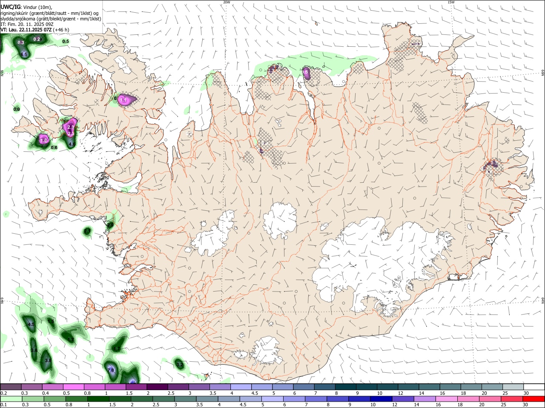The height and width of the screenshot is (408, 545).
Task: Click the '1.1' value in the pink snow area
Action: point(124,100)
